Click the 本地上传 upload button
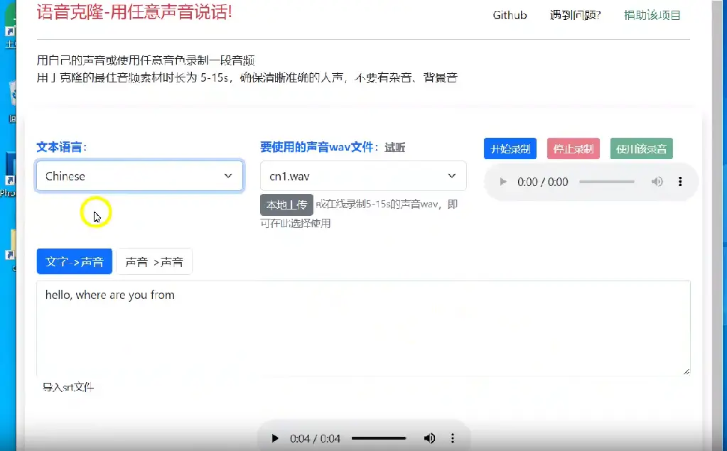 tap(286, 205)
